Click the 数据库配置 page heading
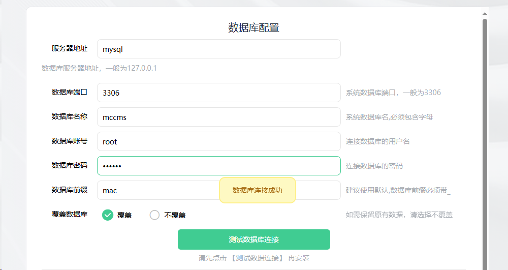This screenshot has height=270, width=508. click(253, 27)
